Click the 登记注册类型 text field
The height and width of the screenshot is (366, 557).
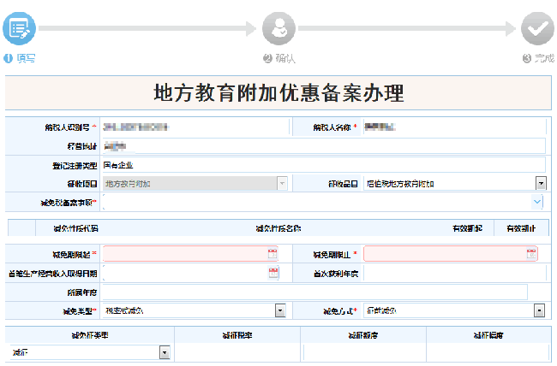pos(323,164)
